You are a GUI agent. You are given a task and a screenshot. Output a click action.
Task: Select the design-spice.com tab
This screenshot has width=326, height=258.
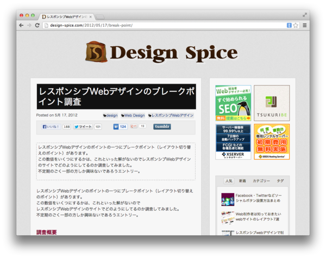point(66,17)
